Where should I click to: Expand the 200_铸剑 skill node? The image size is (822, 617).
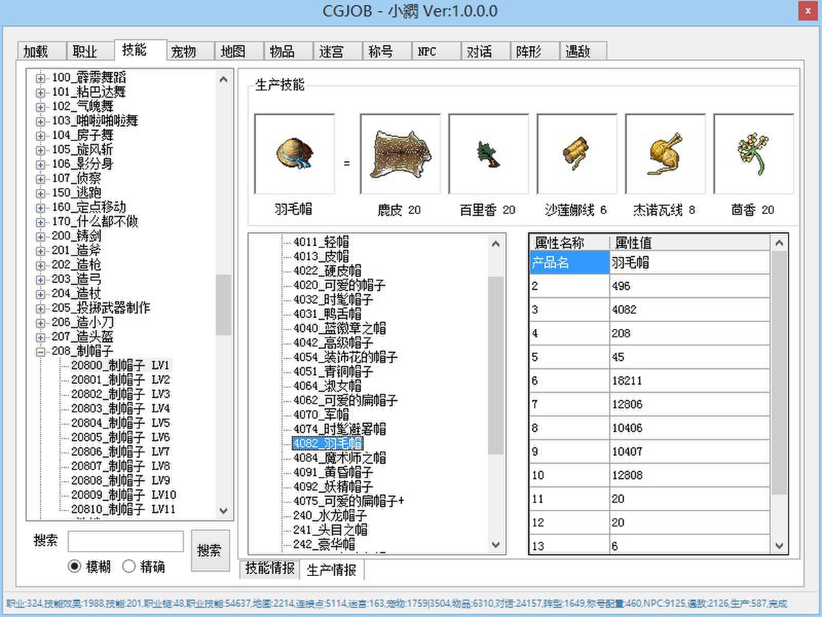(40, 237)
